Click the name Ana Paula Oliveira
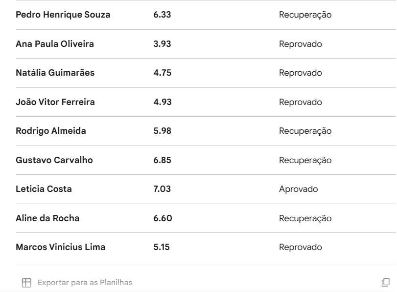 tap(55, 44)
